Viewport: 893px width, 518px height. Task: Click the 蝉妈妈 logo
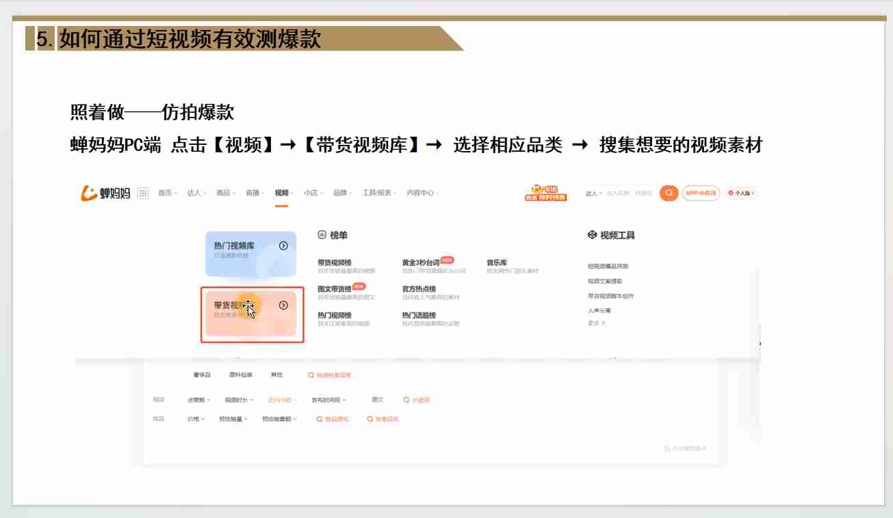(106, 193)
